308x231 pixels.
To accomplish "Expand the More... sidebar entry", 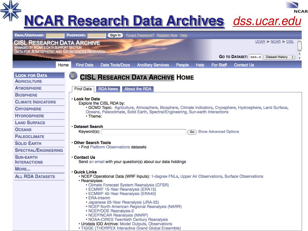I will point(23,169).
